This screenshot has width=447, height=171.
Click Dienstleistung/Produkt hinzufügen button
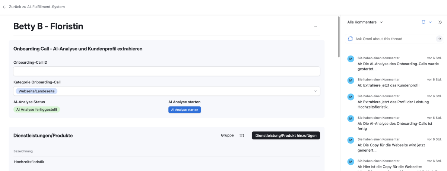[x=286, y=136]
